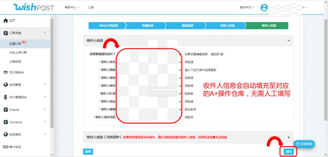
Task: Click the user avatar icon
Action: (x=264, y=8)
